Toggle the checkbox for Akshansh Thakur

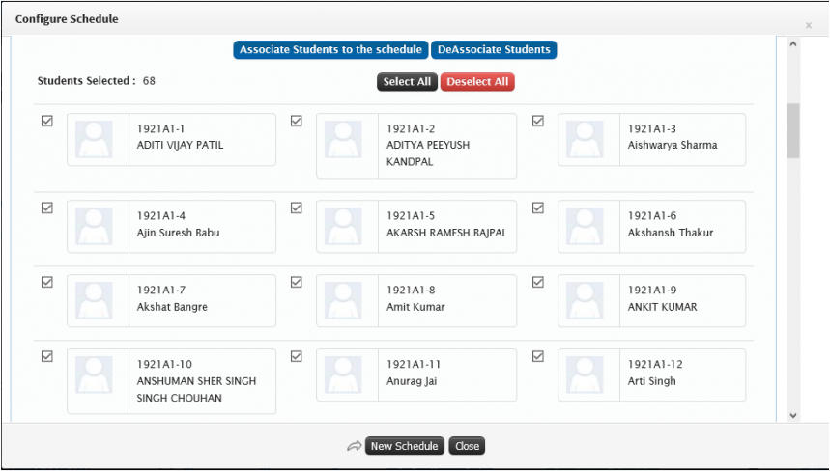tap(538, 208)
